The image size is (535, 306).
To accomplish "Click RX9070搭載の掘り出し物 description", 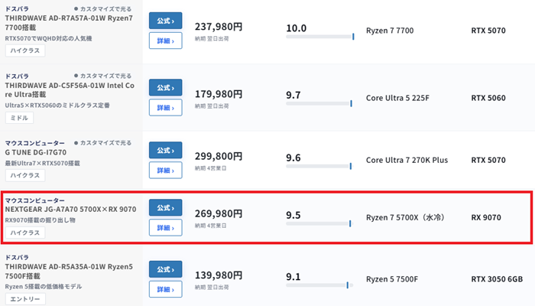I will 40,220.
